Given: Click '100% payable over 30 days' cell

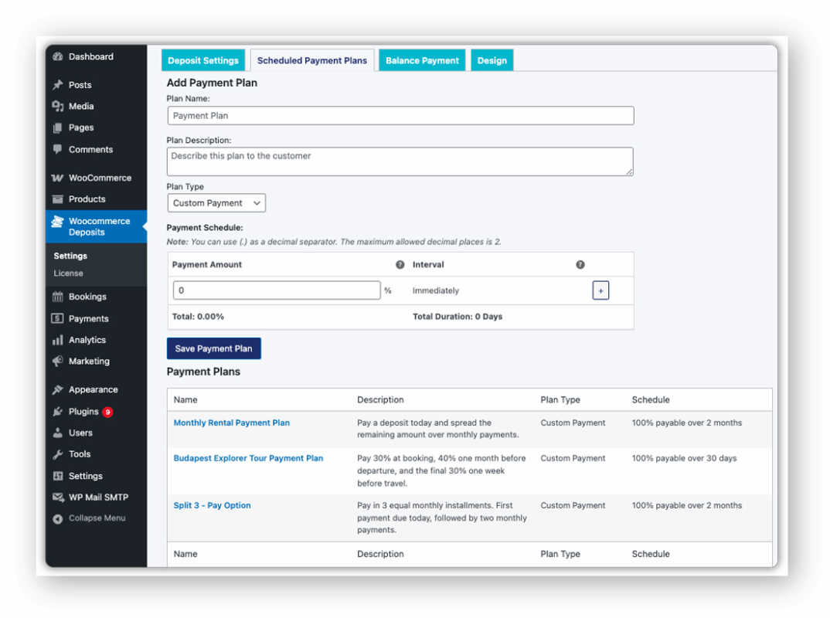Looking at the screenshot, I should pyautogui.click(x=684, y=458).
